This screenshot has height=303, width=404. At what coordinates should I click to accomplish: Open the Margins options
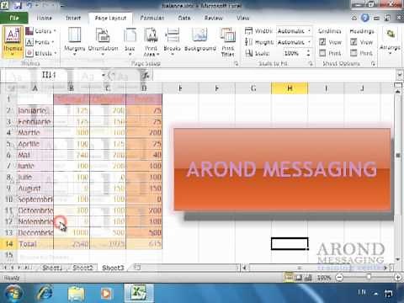point(74,41)
